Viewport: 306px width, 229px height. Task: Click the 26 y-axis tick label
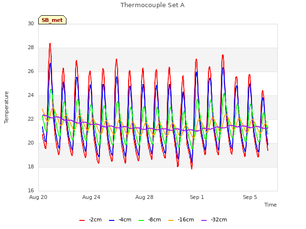(31, 71)
